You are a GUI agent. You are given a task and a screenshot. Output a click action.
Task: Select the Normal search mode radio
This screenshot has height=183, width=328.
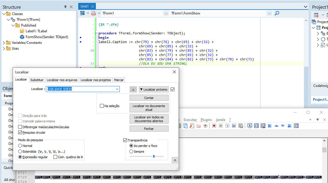coord(20,146)
